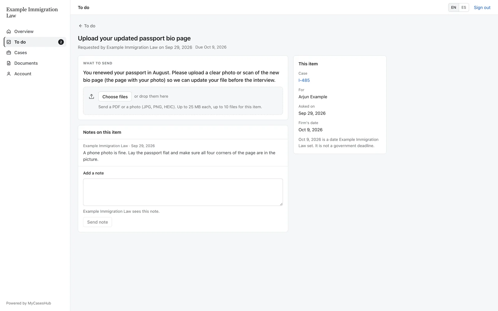The image size is (498, 311).
Task: Click the upload tray icon
Action: [x=92, y=96]
